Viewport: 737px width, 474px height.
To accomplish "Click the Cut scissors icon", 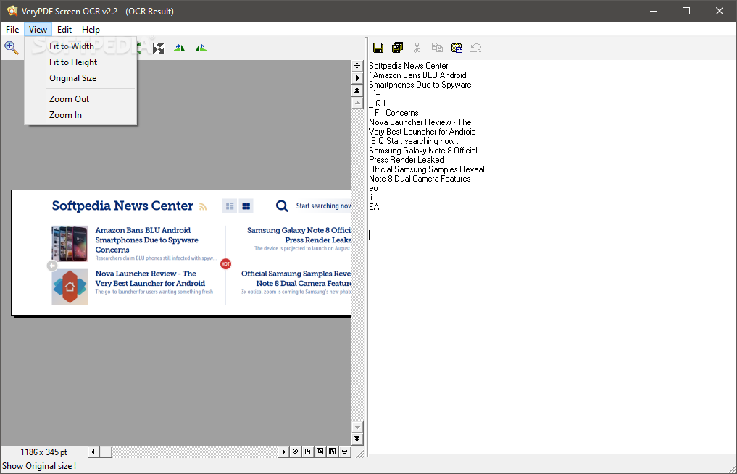I will click(417, 48).
